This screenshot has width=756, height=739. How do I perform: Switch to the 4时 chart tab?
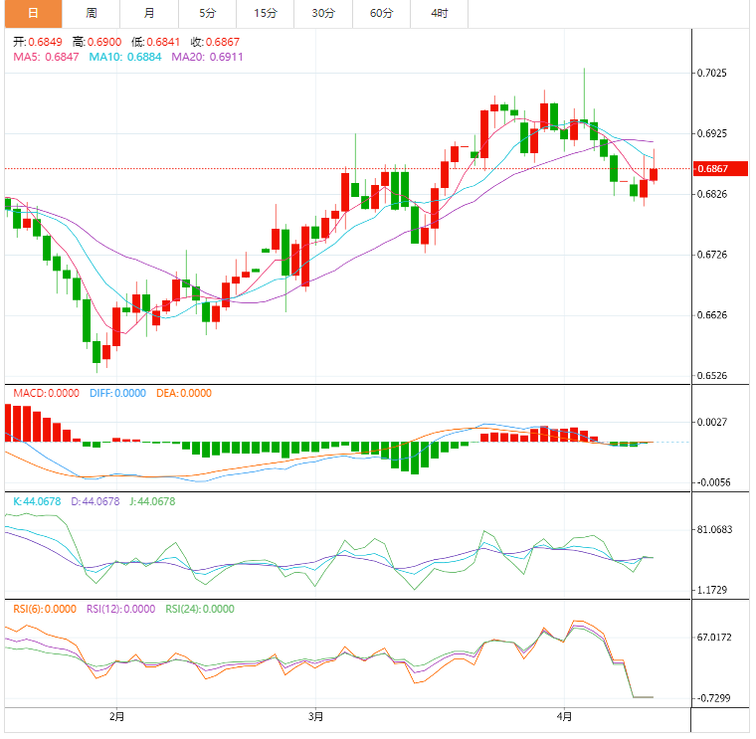pyautogui.click(x=439, y=13)
